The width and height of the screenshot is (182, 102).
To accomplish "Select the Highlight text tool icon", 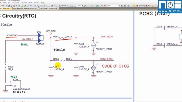I will [x=152, y=6].
